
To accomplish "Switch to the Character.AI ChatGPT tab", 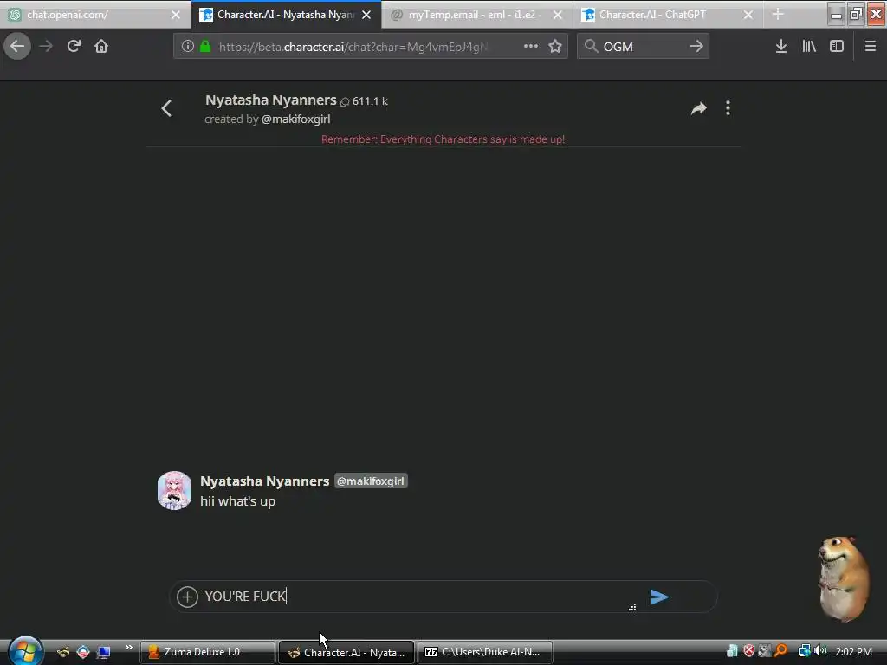I will point(668,15).
